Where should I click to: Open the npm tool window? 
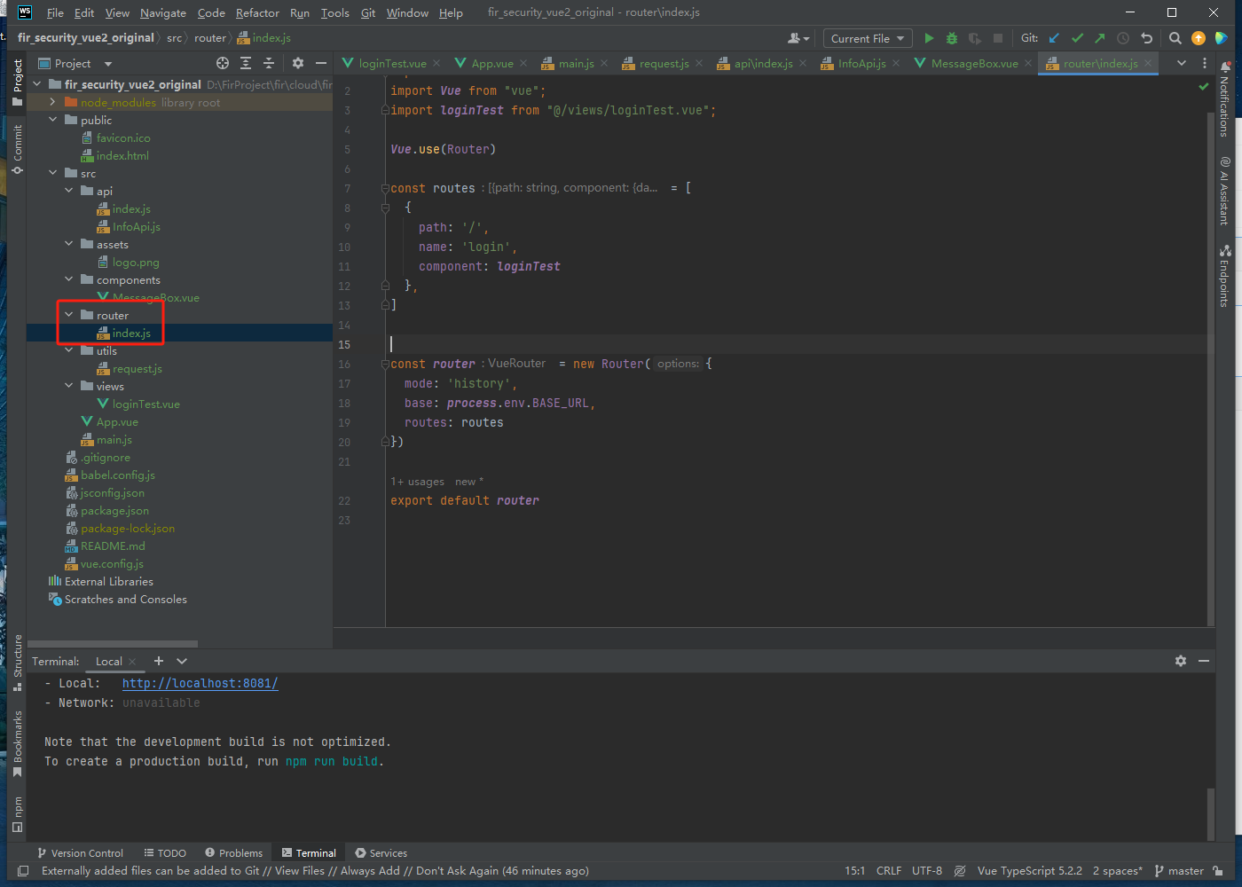[17, 814]
